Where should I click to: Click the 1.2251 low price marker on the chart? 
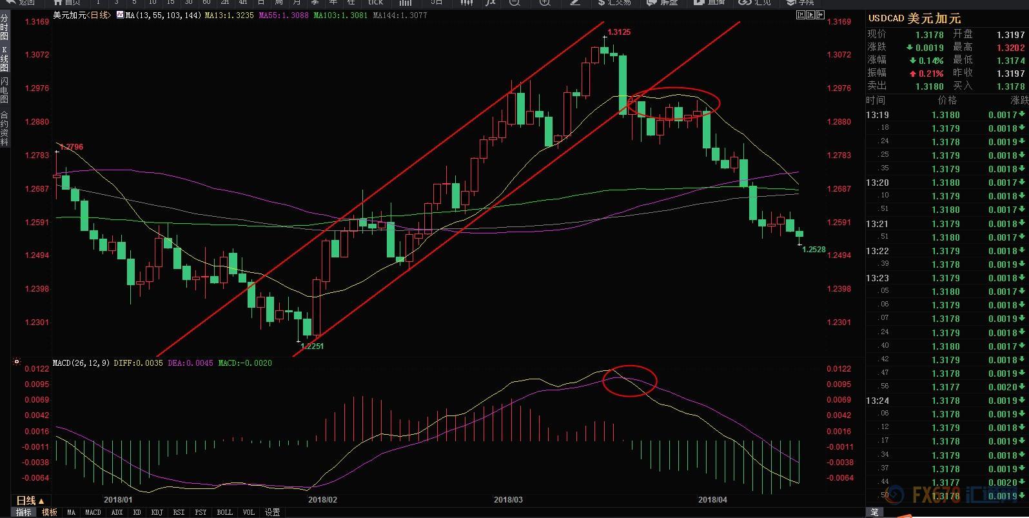(312, 346)
